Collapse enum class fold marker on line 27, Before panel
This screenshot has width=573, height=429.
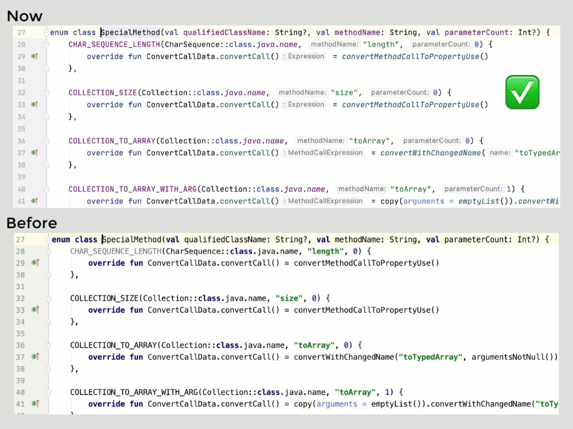48,240
